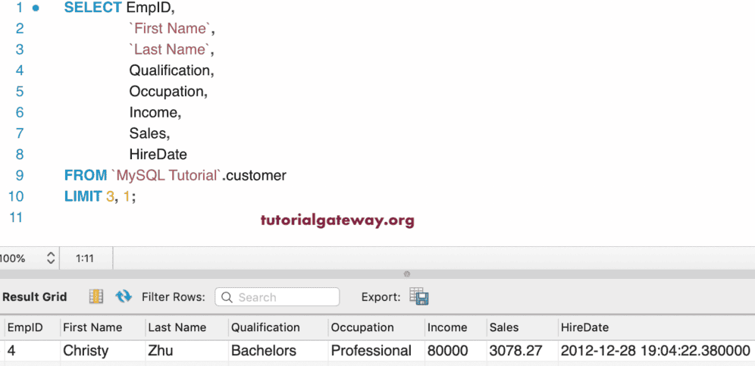755x366 pixels.
Task: Click the number 3 in LIMIT clause
Action: (110, 196)
